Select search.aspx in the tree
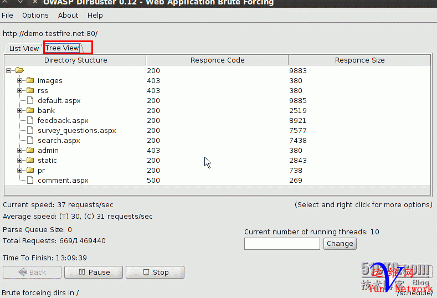Viewport: 437px width, 298px height. coord(59,141)
